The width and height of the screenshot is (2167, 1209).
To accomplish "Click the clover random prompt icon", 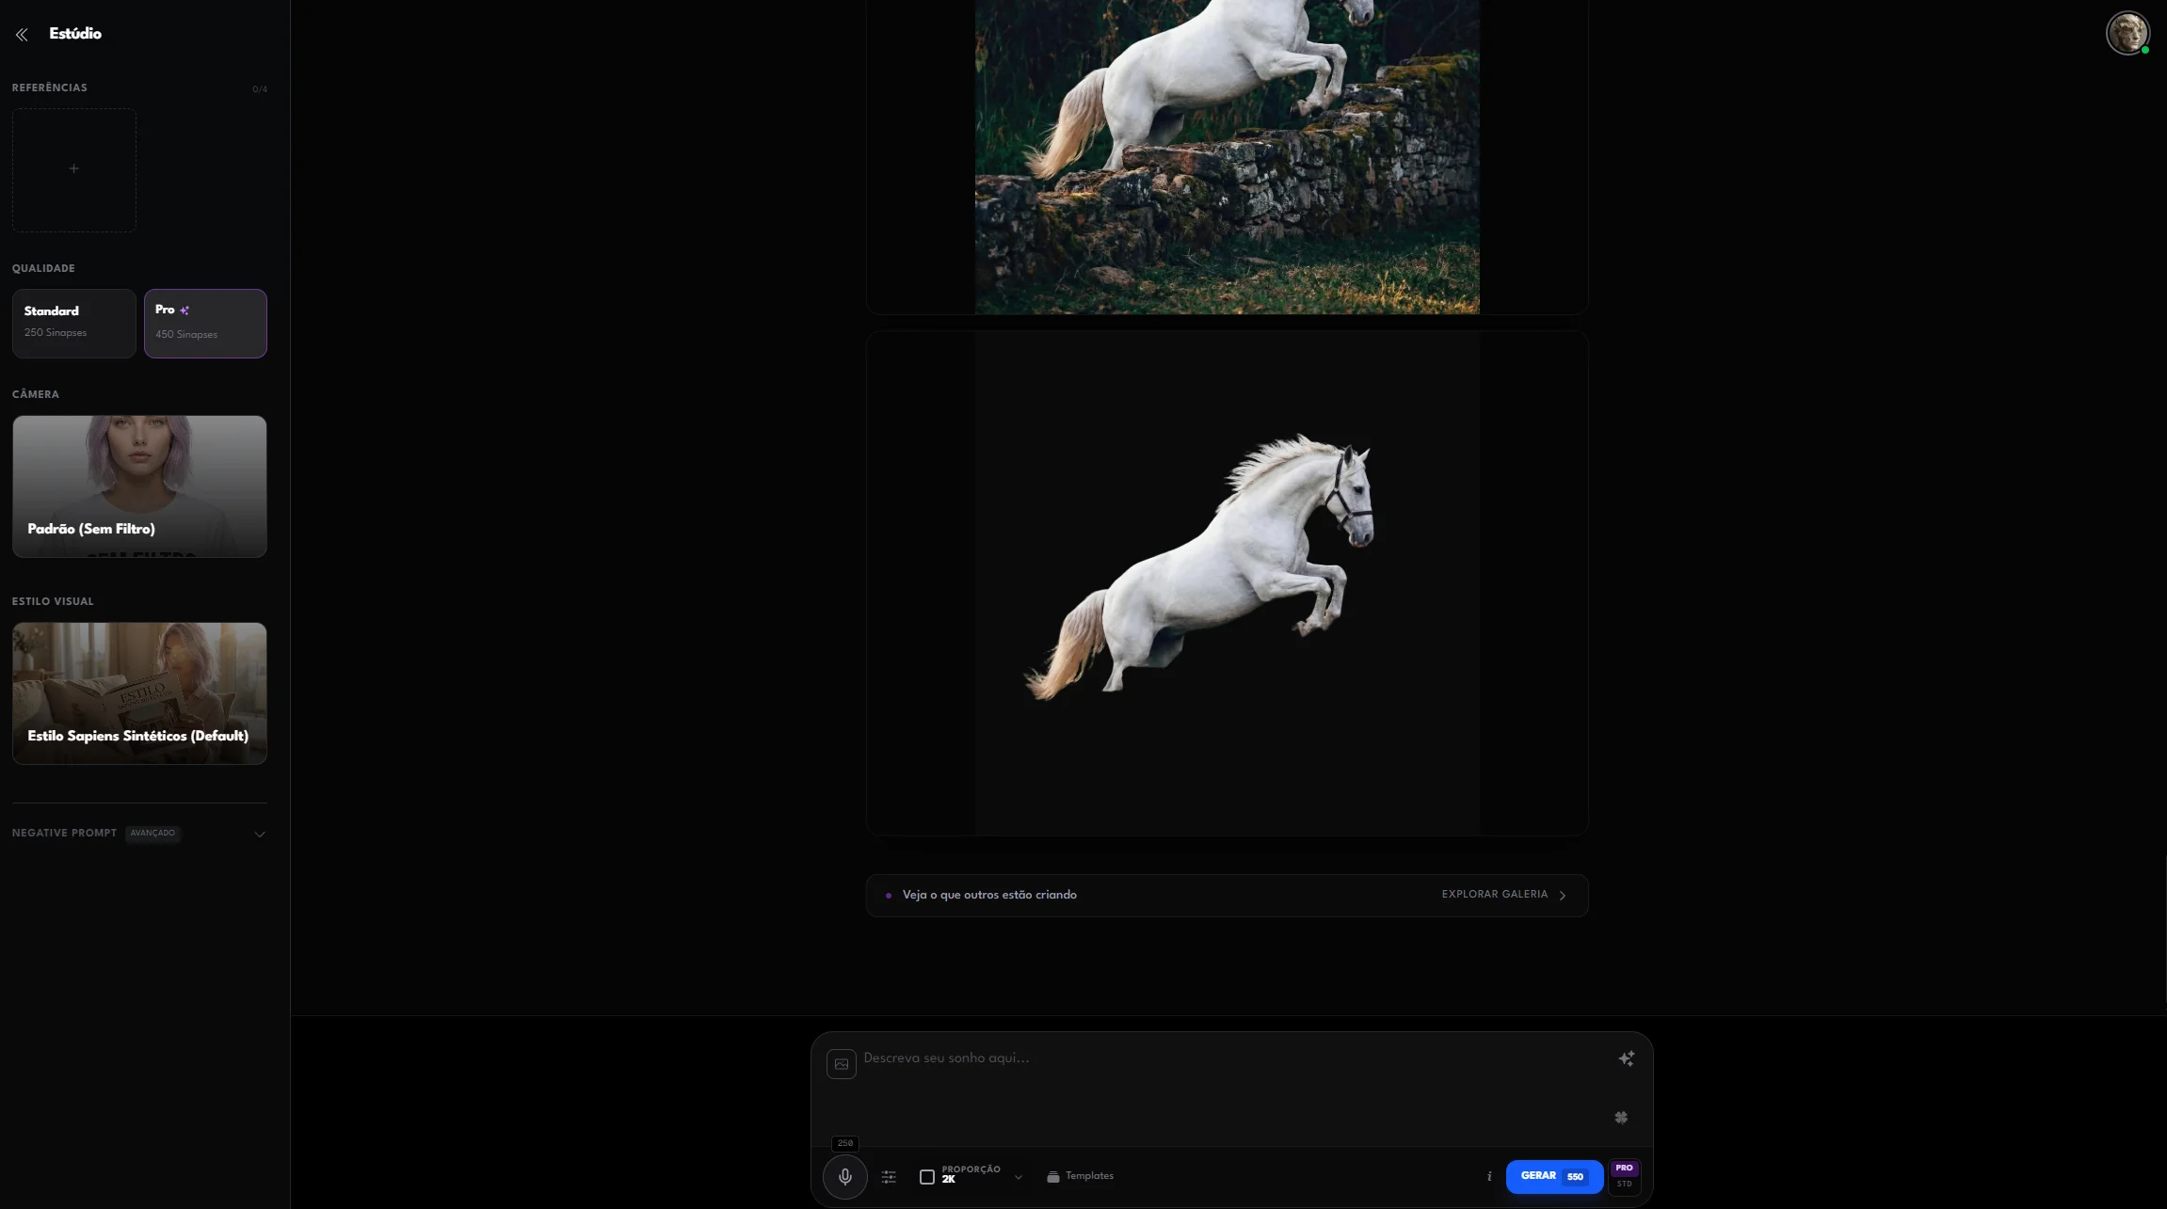I will pos(1621,1118).
